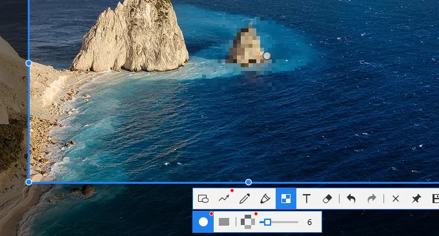Select the Pencil drawing tool
The image size is (439, 236).
(245, 199)
